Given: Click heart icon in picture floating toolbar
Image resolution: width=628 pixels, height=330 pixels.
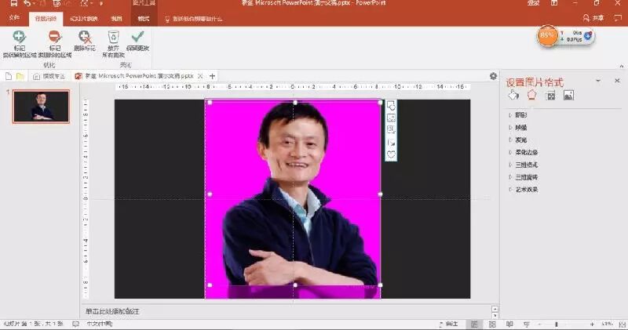Looking at the screenshot, I should point(391,154).
